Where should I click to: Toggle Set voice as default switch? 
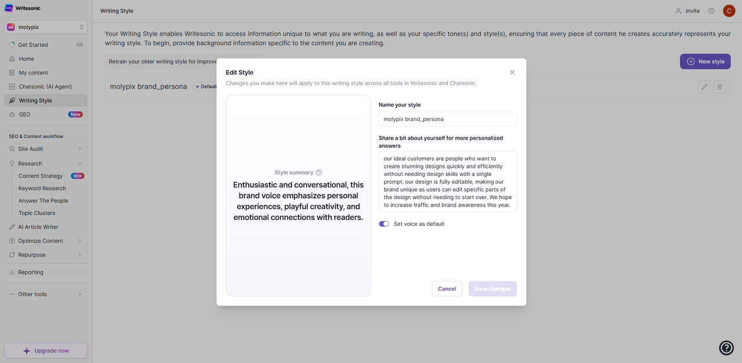pyautogui.click(x=384, y=224)
